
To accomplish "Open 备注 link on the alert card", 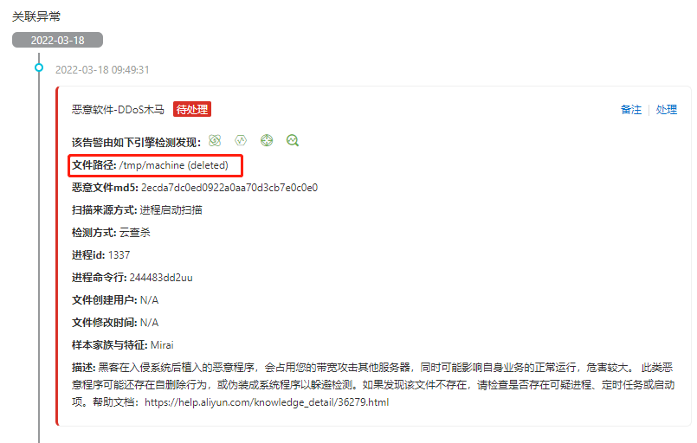I will tap(631, 110).
